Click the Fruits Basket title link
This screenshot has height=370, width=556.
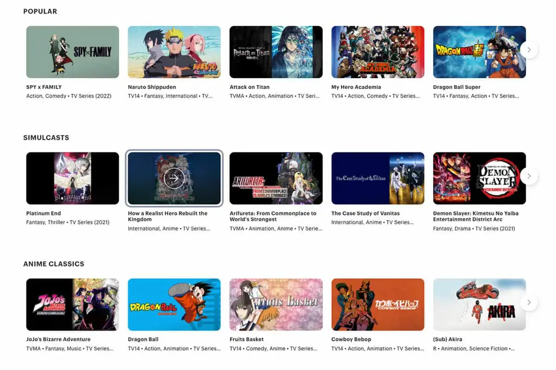pyautogui.click(x=247, y=339)
